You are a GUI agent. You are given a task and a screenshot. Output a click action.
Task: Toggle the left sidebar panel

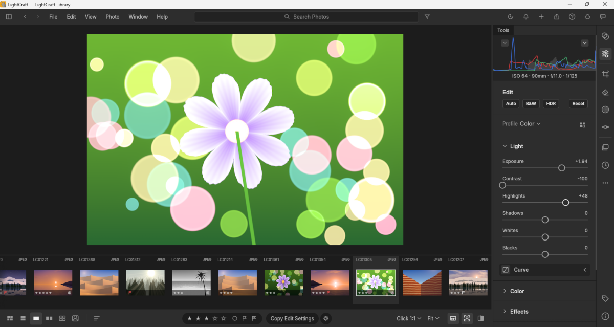(9, 17)
